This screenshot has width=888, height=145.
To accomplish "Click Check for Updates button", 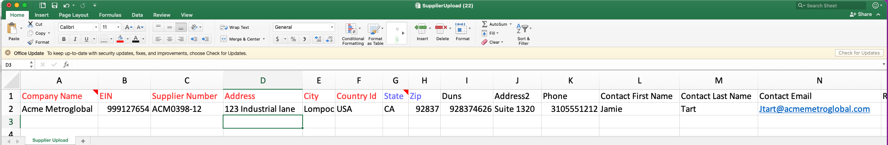I will 859,53.
